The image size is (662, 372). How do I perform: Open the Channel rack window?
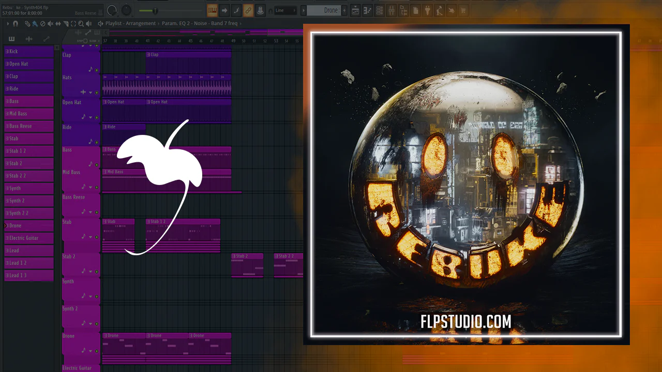pos(379,10)
